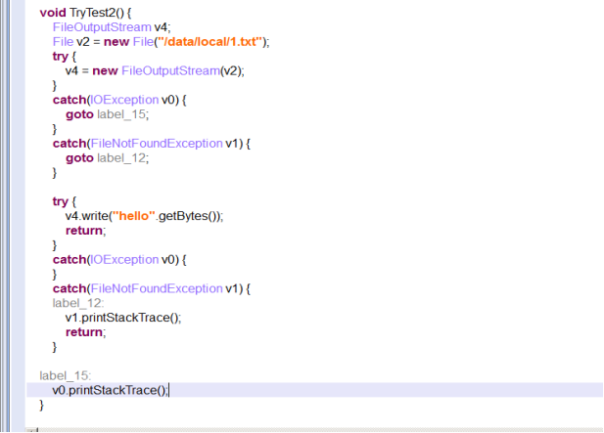Click the "label_12:" label
604x433 pixels.
[78, 303]
